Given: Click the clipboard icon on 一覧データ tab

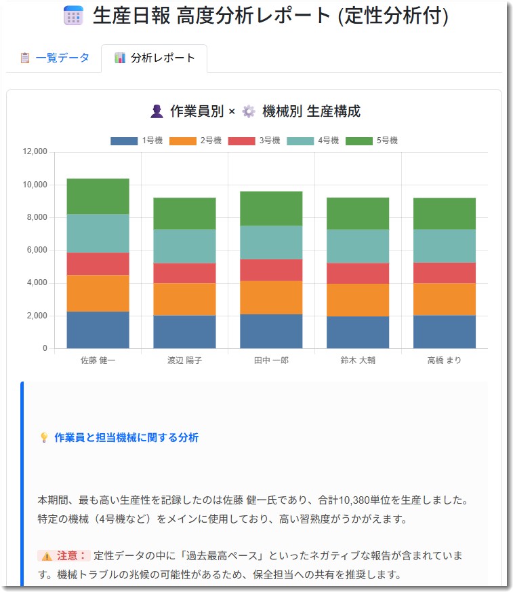Looking at the screenshot, I should [x=25, y=58].
